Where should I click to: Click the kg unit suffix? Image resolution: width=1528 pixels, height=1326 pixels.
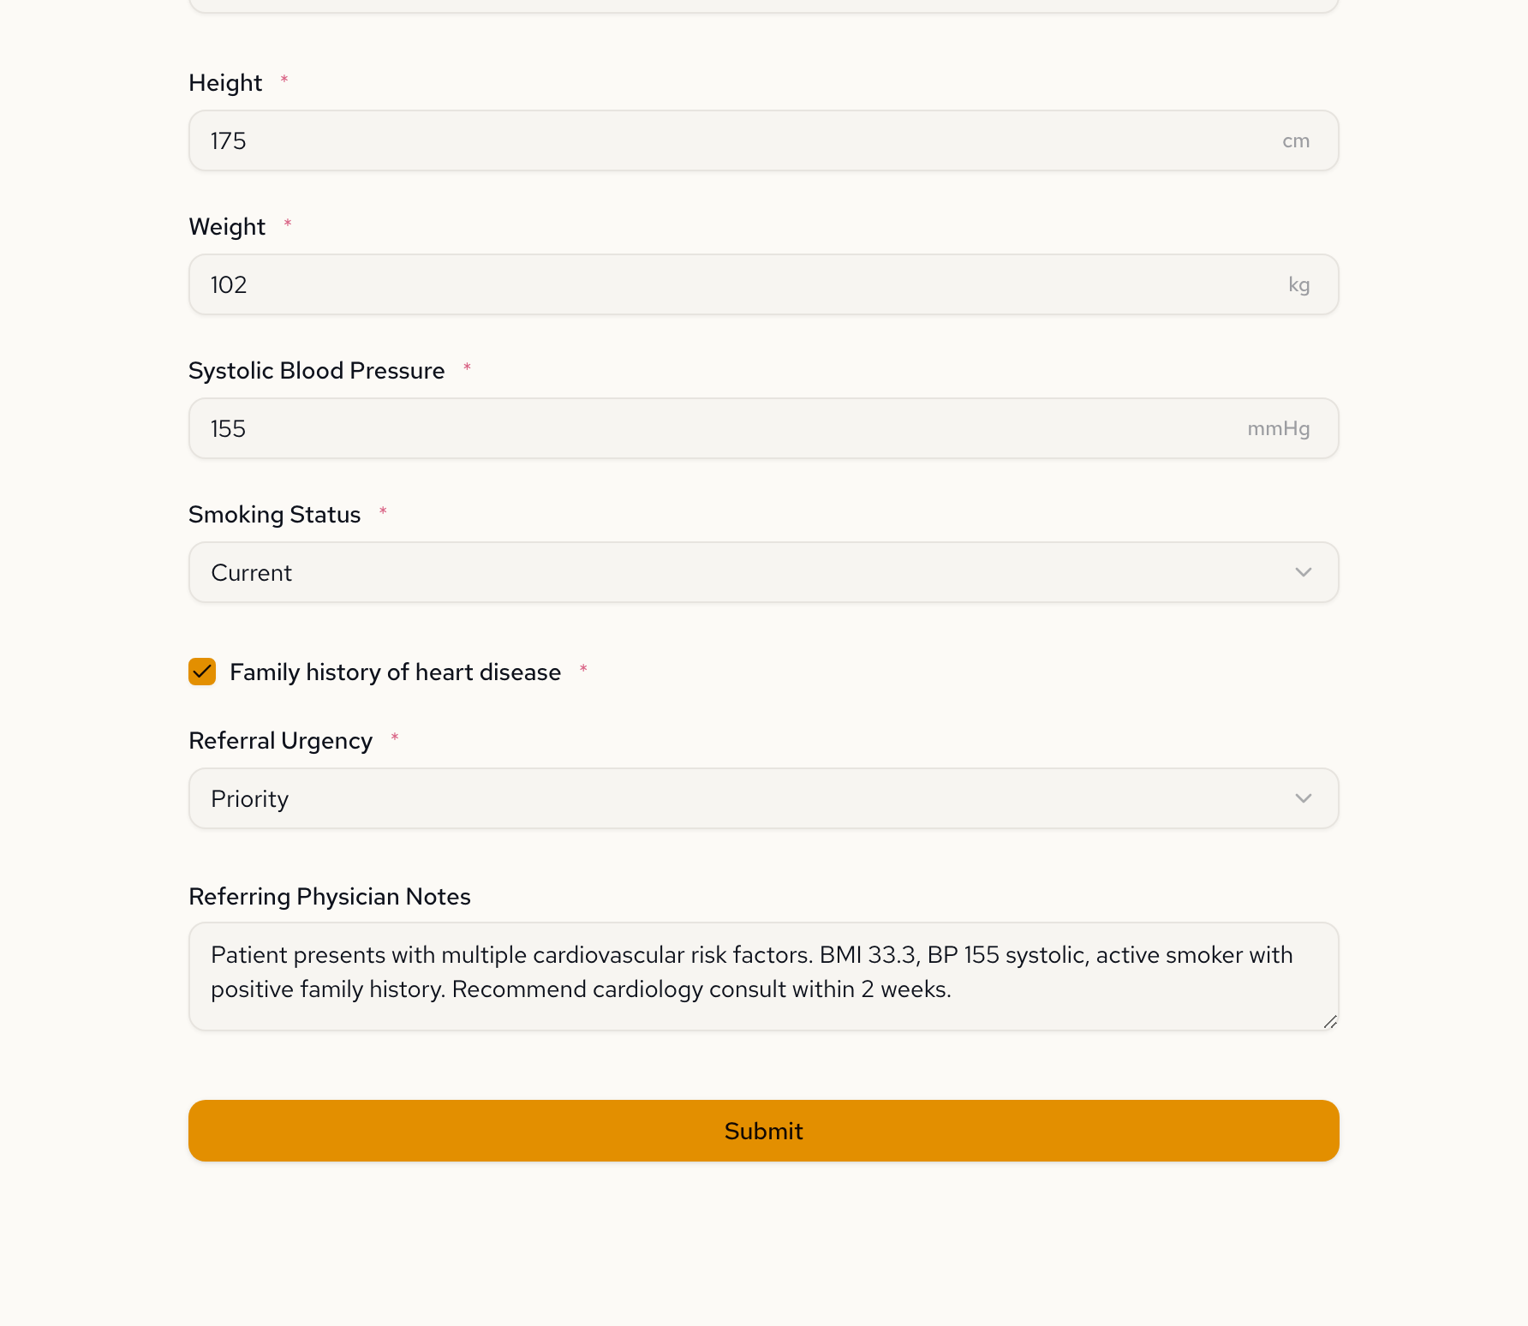[1298, 284]
